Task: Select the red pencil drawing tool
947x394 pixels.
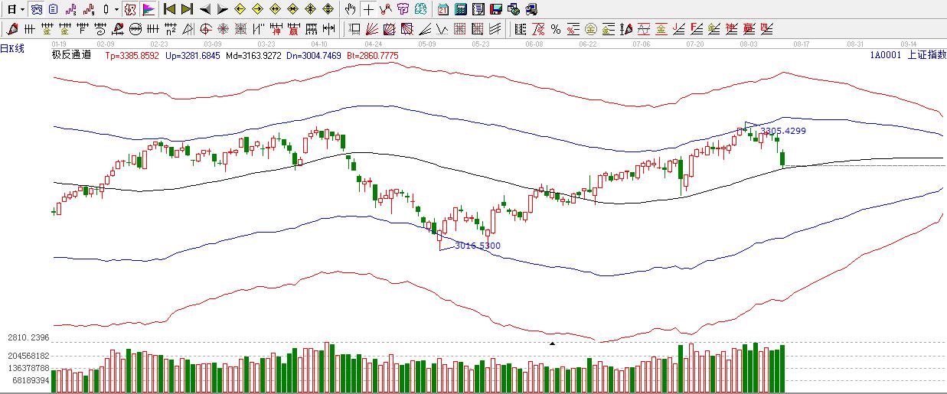Action: point(11,29)
